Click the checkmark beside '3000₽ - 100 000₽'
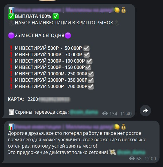 pos(89,61)
